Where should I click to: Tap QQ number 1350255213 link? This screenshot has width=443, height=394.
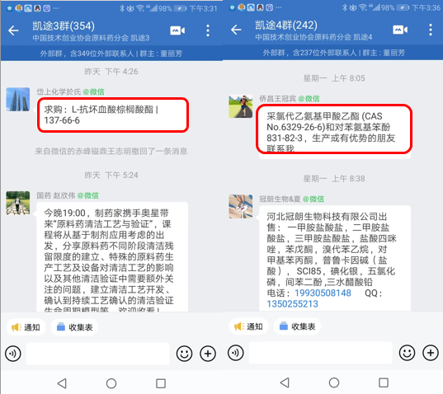pyautogui.click(x=292, y=304)
